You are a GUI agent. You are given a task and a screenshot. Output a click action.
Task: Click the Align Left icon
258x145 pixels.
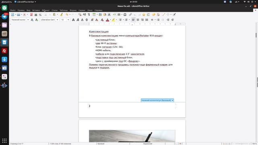click(133, 20)
